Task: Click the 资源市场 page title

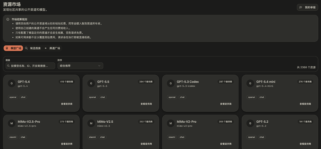Action: [x=12, y=4]
